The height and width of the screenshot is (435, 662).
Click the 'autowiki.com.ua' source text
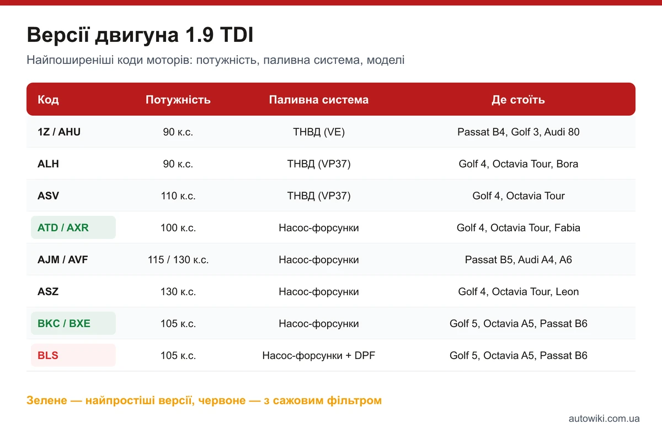pos(604,418)
